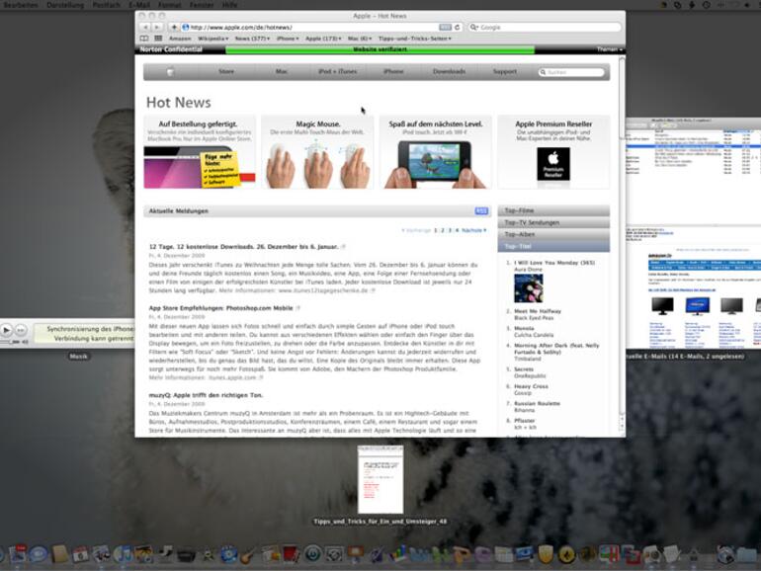Skip to next track in iTunes window
Viewport: 761px width, 571px height.
[x=21, y=330]
